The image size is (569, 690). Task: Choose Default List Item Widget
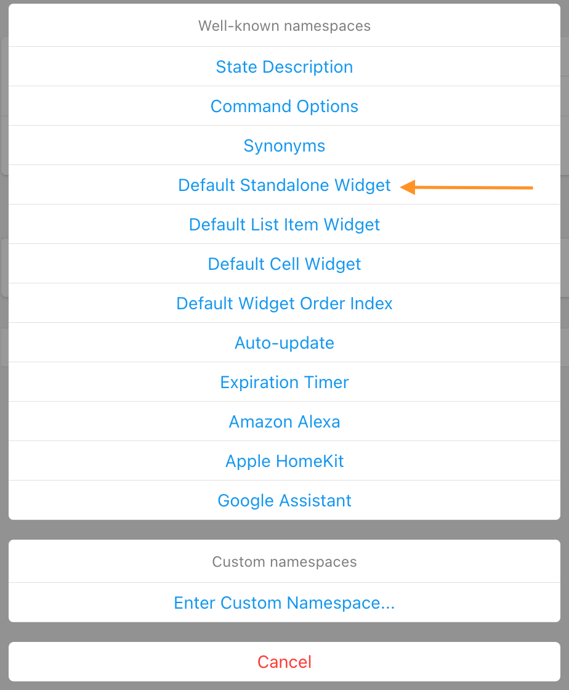(x=284, y=224)
